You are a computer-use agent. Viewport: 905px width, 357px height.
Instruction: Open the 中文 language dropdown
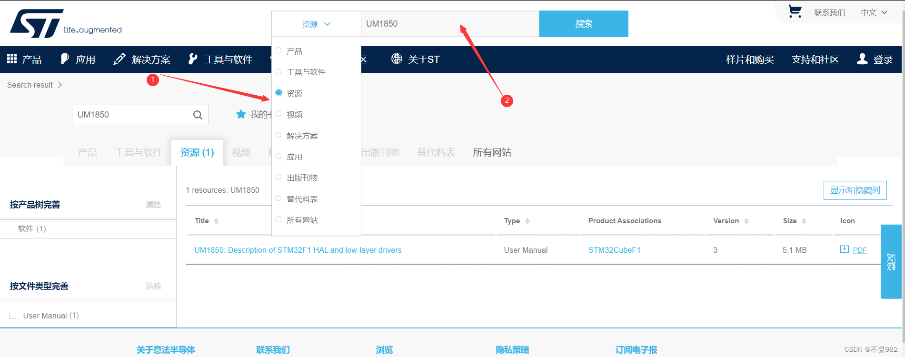(874, 12)
